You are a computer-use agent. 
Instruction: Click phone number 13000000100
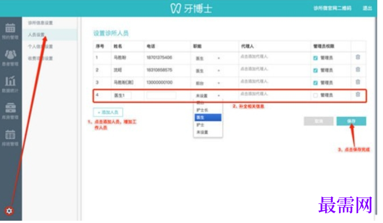coord(159,82)
